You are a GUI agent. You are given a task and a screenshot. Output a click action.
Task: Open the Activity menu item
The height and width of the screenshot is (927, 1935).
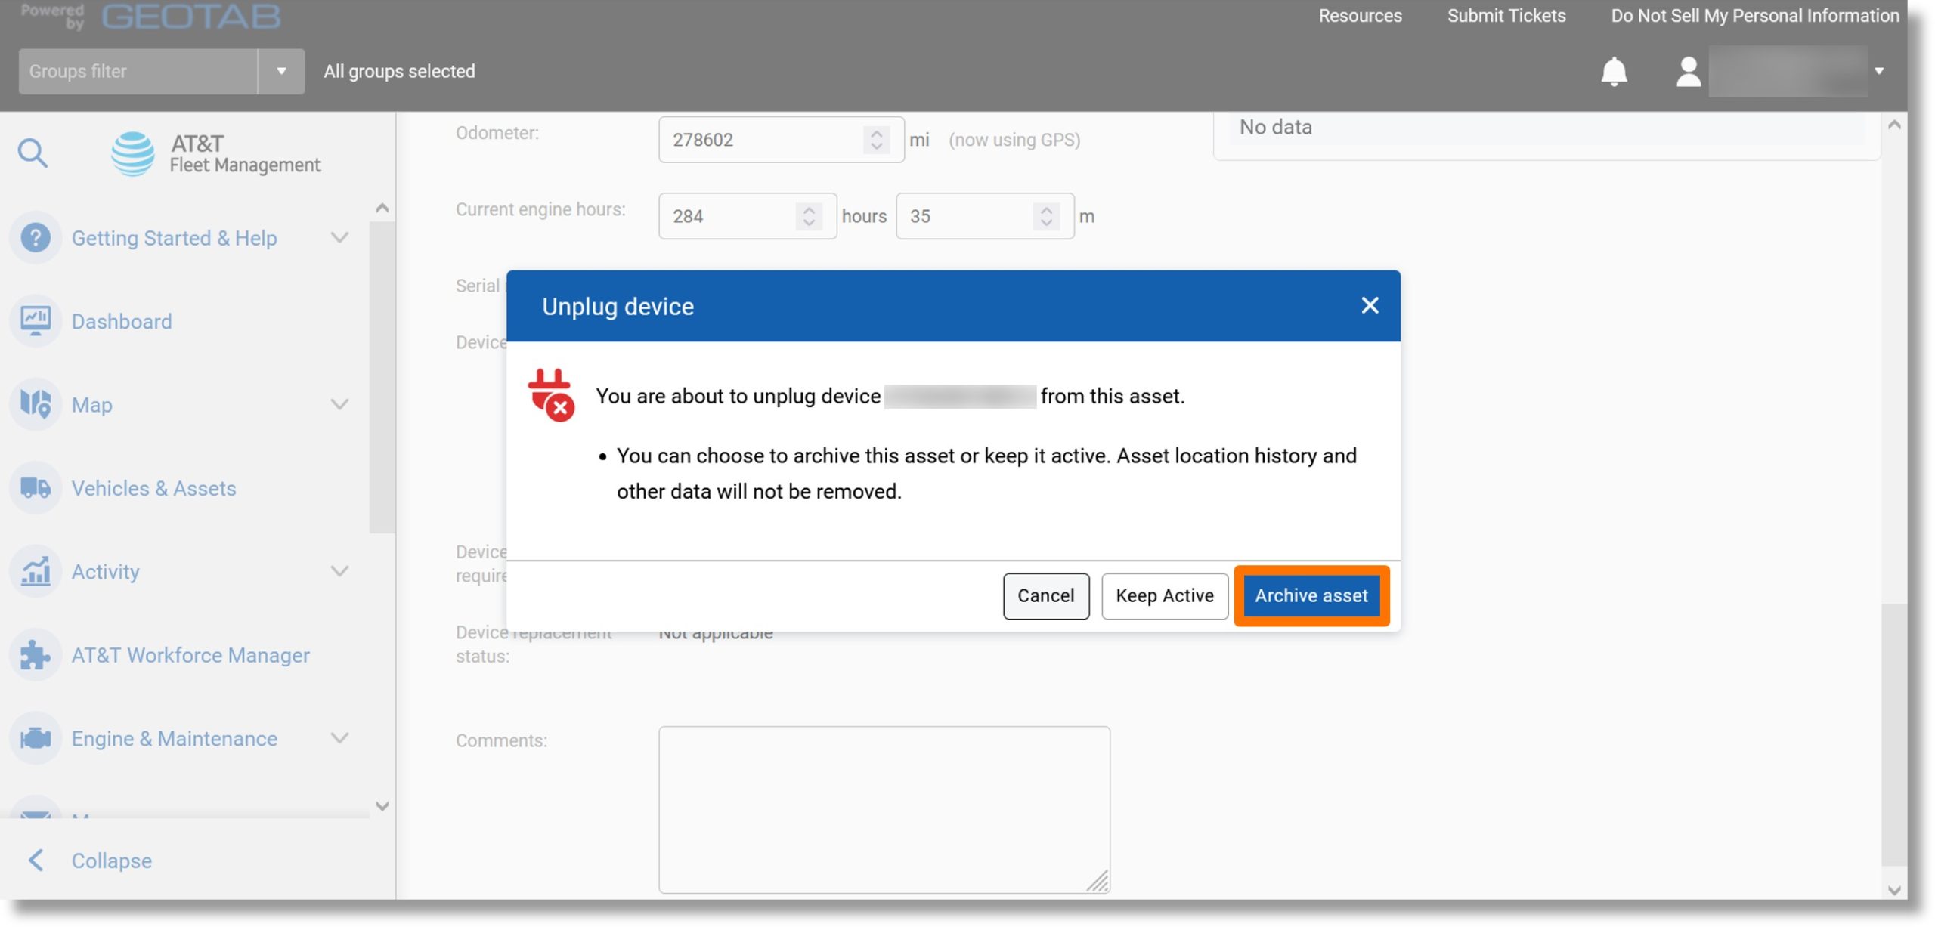click(105, 572)
